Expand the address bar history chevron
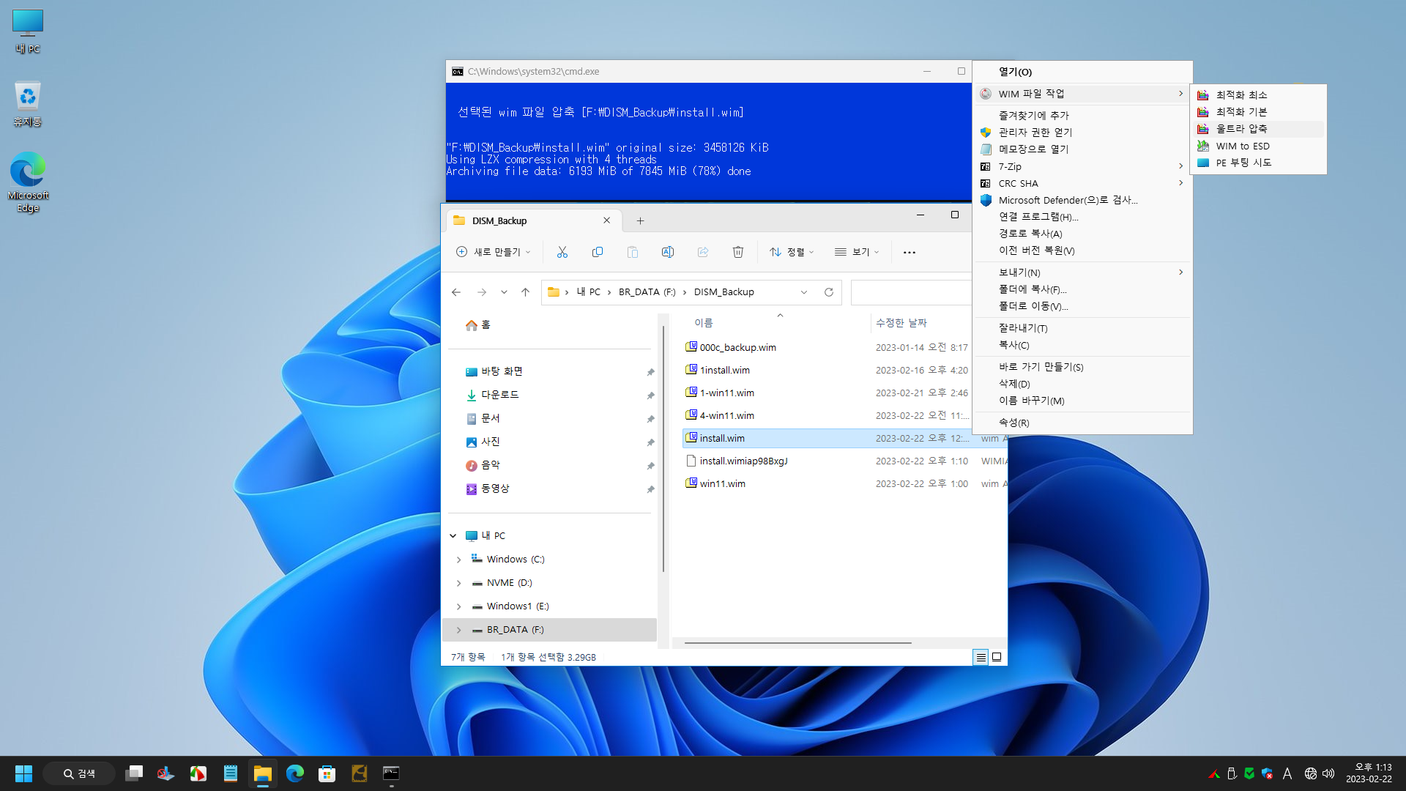The height and width of the screenshot is (791, 1406). click(804, 292)
